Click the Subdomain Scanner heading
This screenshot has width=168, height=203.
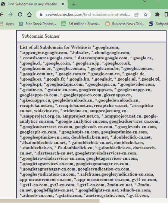(41, 36)
